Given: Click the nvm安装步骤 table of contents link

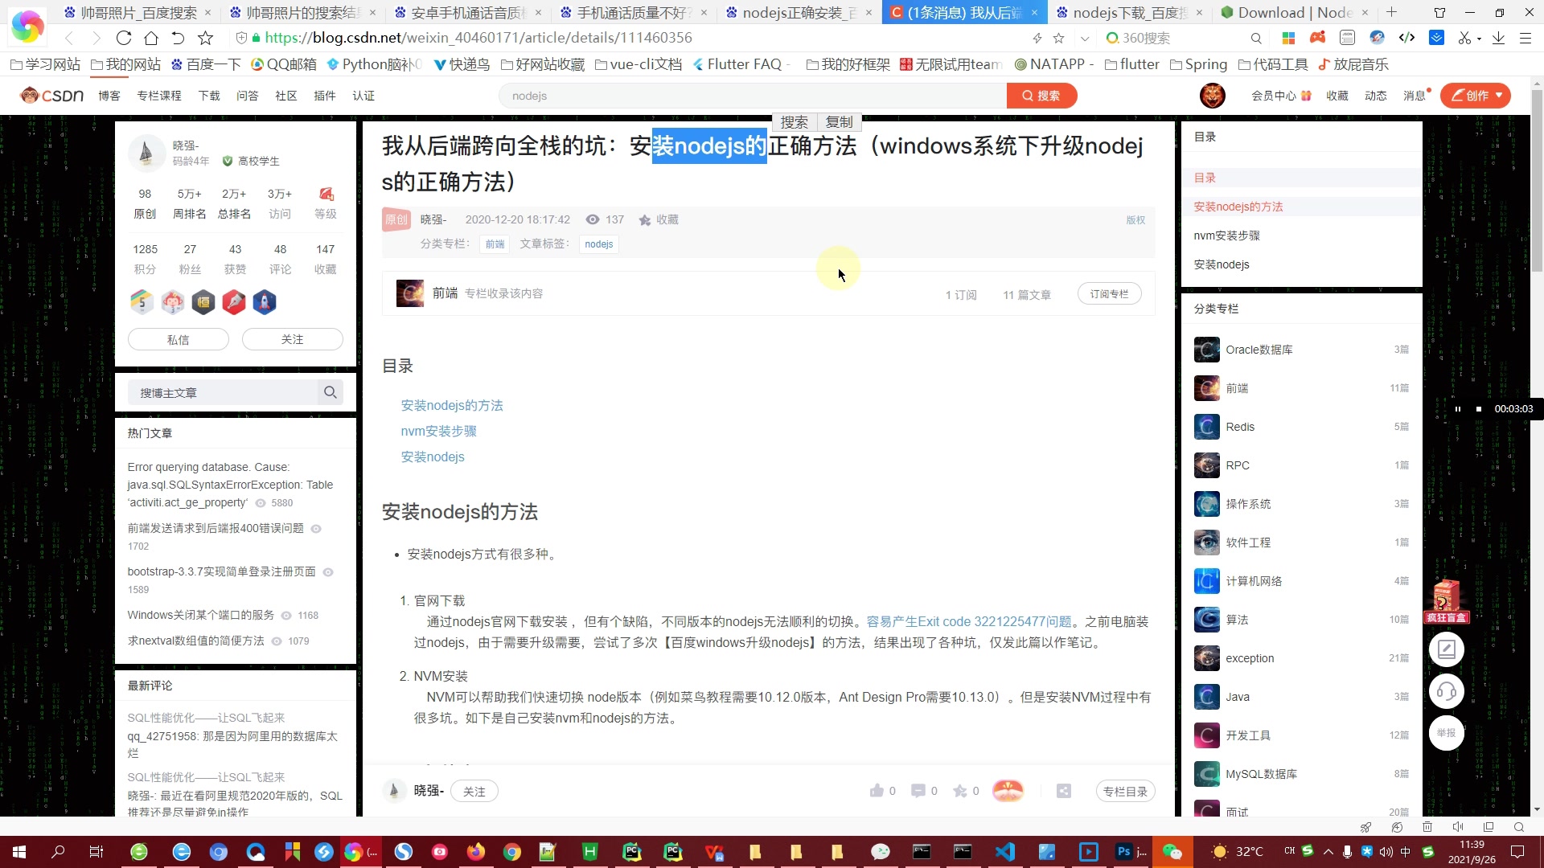Looking at the screenshot, I should 438,430.
